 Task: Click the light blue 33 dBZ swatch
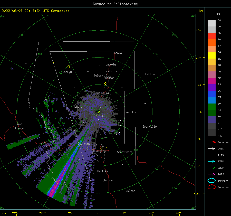tap(211, 100)
